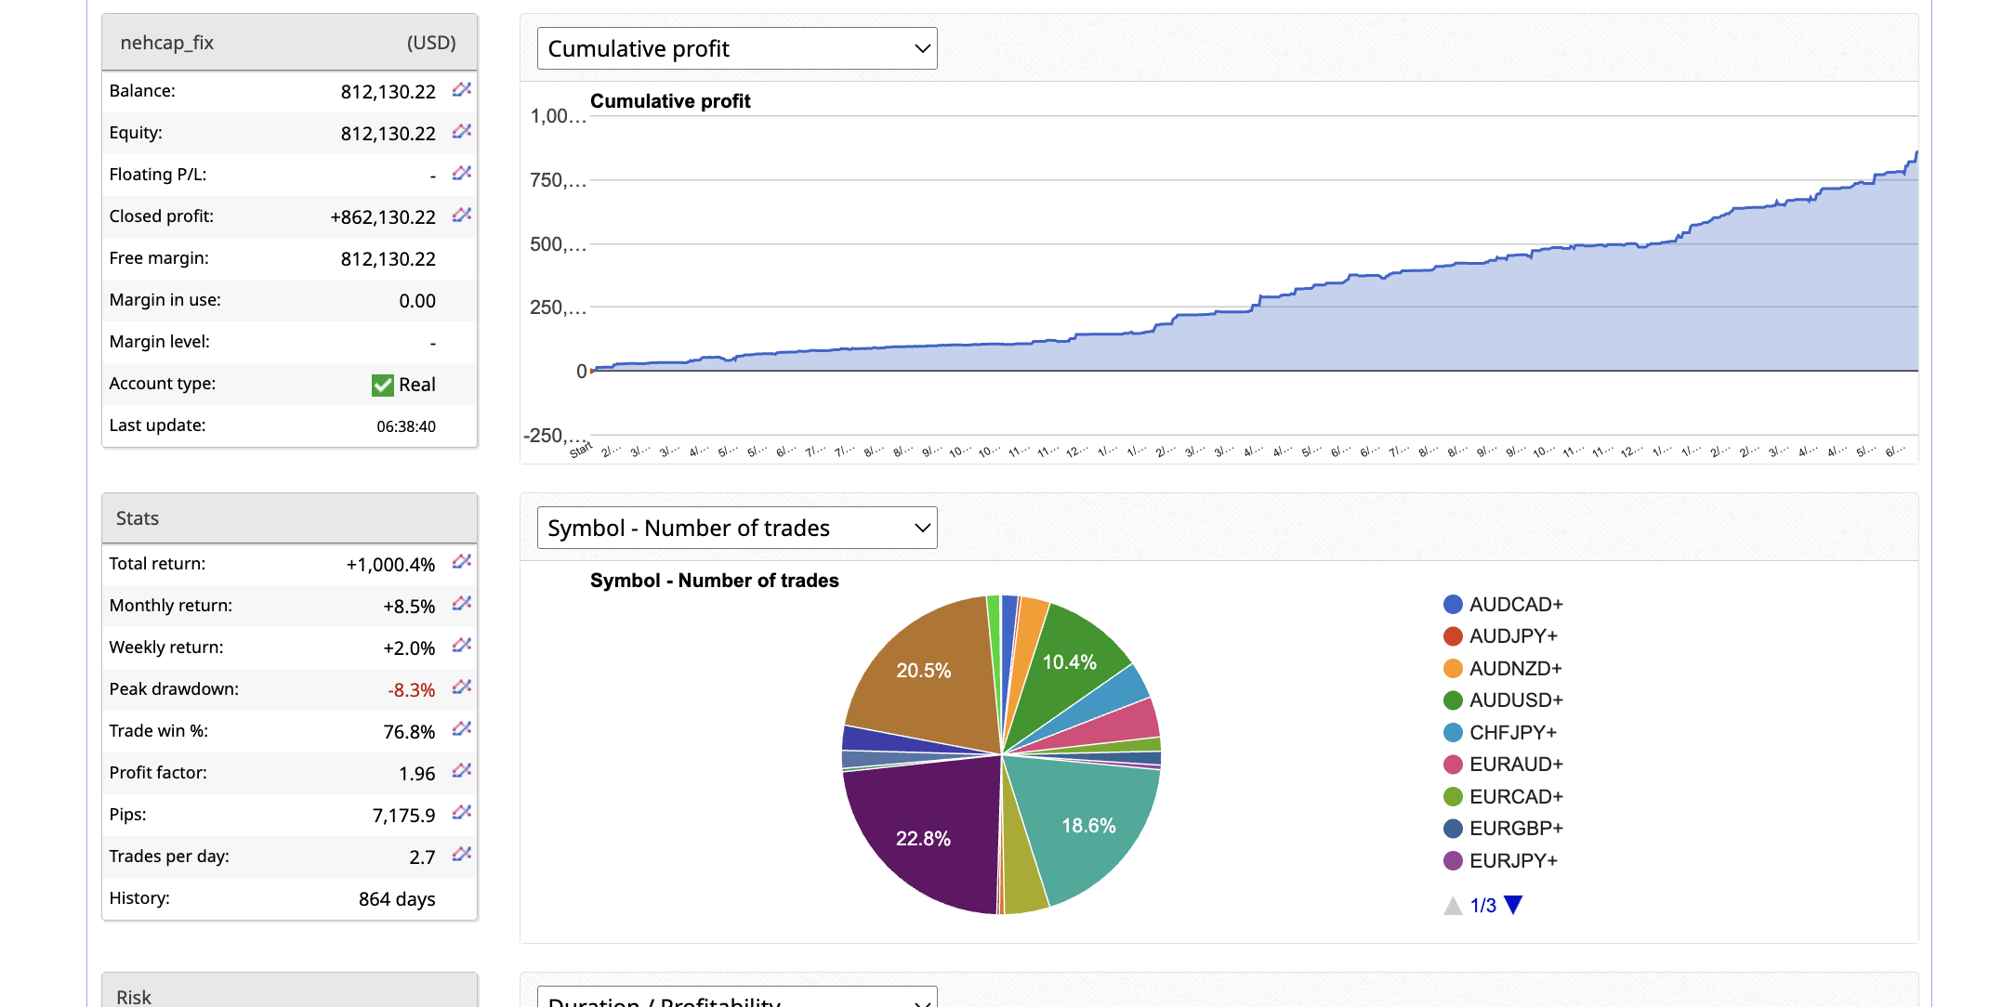Open Symbol - Number of trades dropdown

(736, 528)
